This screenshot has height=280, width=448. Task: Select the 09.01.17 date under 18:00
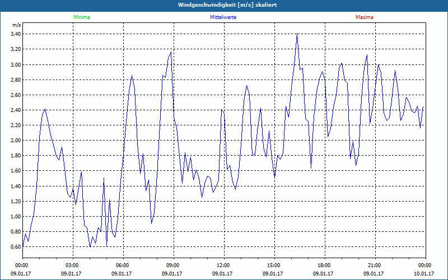click(323, 274)
